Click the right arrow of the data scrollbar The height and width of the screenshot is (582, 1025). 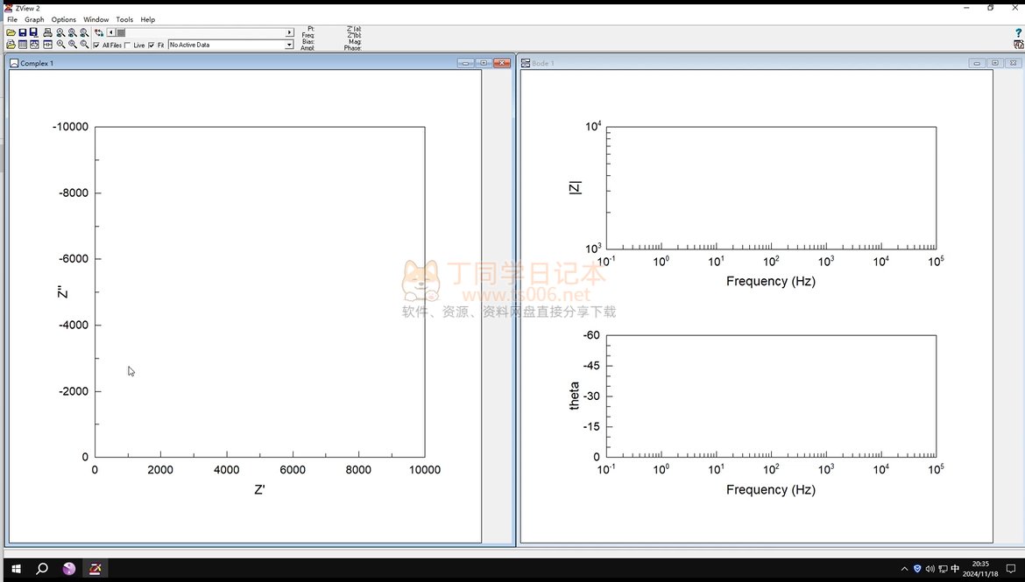coord(290,32)
